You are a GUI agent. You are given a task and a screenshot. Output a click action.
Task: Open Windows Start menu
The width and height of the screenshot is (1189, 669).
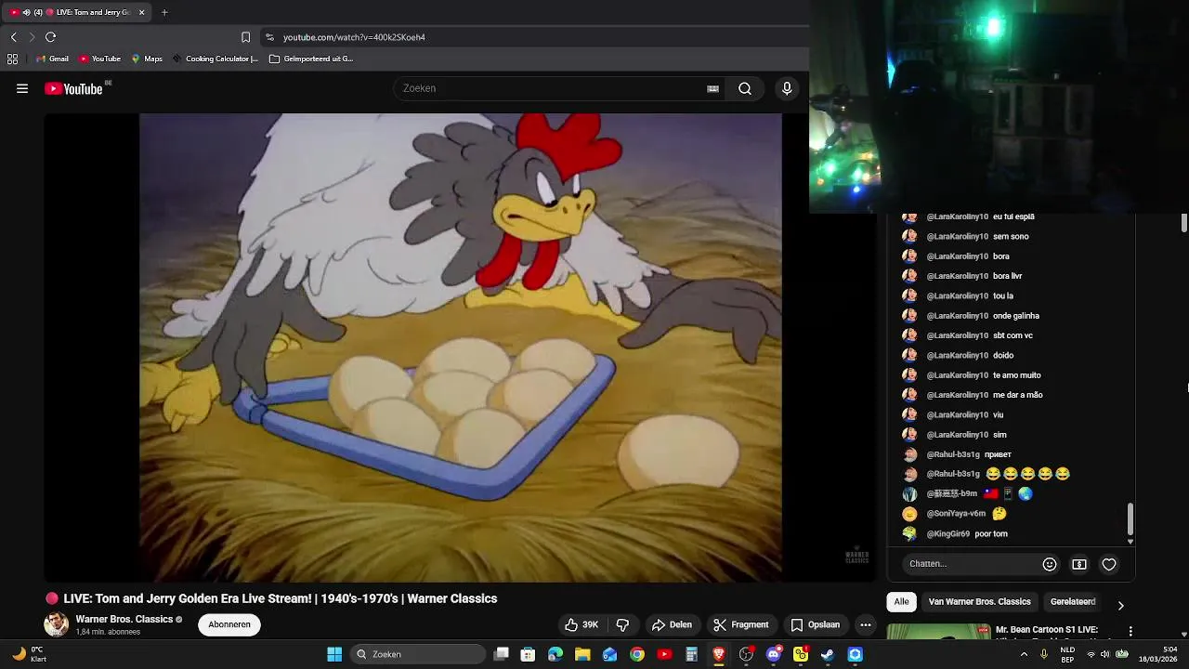(x=334, y=654)
